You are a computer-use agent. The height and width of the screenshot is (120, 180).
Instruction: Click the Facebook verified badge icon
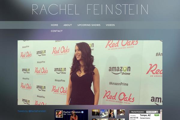coord(82,112)
